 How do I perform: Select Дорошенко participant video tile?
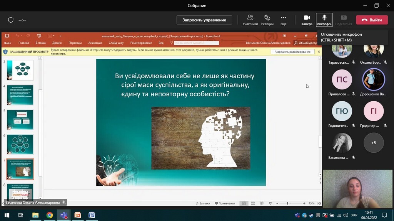373,79
